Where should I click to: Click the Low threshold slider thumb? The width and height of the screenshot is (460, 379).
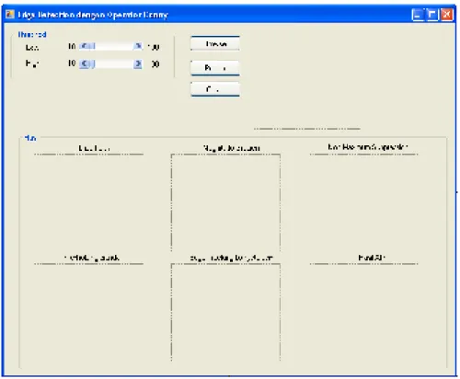[92, 46]
